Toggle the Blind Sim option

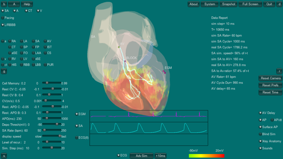click(260, 134)
